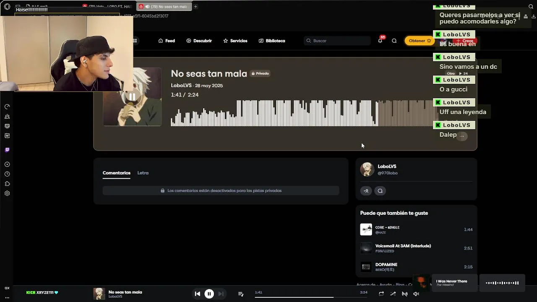Open the play queue icon

coord(241,294)
